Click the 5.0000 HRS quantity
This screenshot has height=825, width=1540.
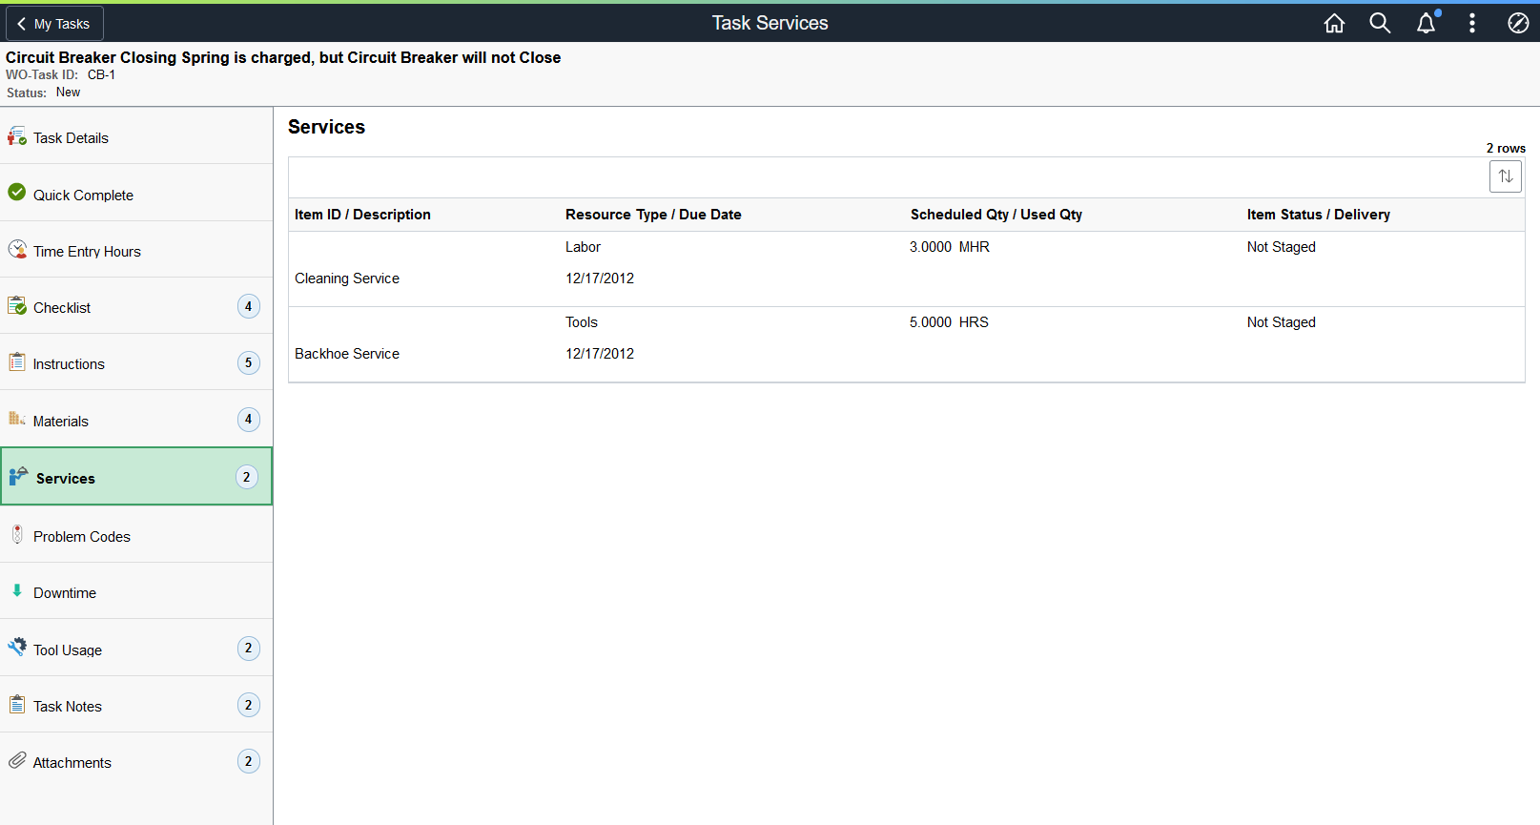click(949, 322)
